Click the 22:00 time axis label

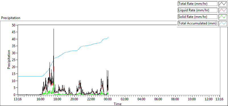pos(91,99)
